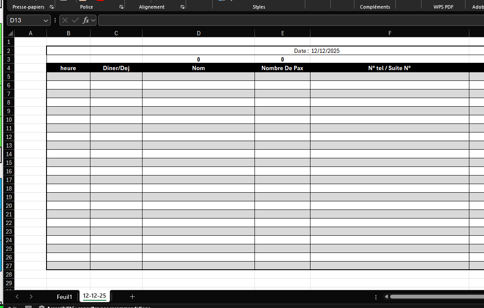Open the Alignement dialog launcher
Screen dimensions: 484x308
(x=183, y=7)
